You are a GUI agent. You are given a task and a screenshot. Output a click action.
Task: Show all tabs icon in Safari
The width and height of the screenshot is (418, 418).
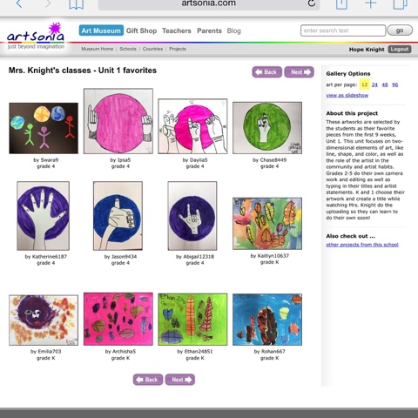coord(400,4)
